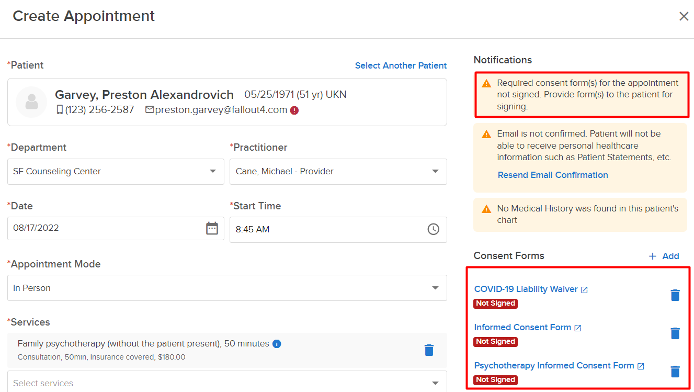Image resolution: width=694 pixels, height=392 pixels.
Task: Delete the COVID-19 Liability Waiver form
Action: tap(675, 295)
